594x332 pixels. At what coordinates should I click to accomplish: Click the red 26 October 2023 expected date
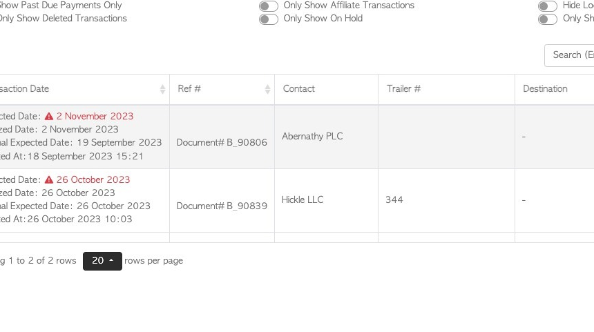93,180
